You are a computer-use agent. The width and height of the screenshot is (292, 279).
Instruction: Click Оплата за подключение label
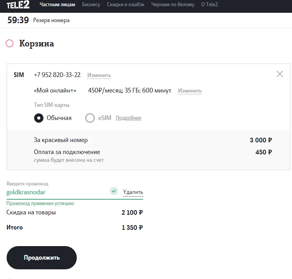67,152
